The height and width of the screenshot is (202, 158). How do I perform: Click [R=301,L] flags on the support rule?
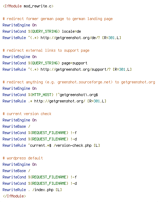(122, 69)
